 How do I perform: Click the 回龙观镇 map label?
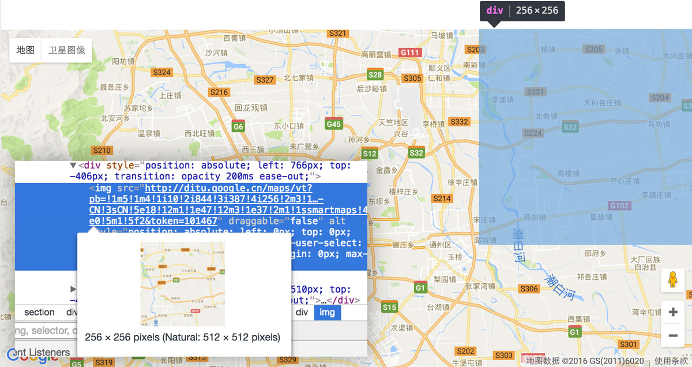point(251,107)
